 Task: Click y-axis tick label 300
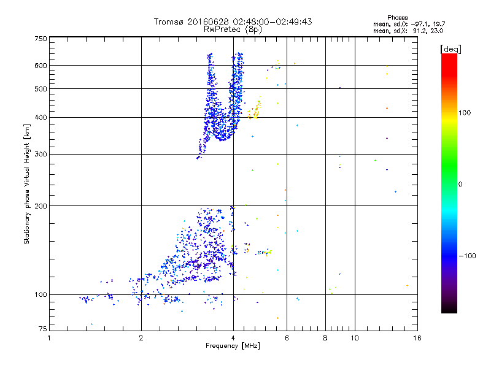click(x=41, y=155)
